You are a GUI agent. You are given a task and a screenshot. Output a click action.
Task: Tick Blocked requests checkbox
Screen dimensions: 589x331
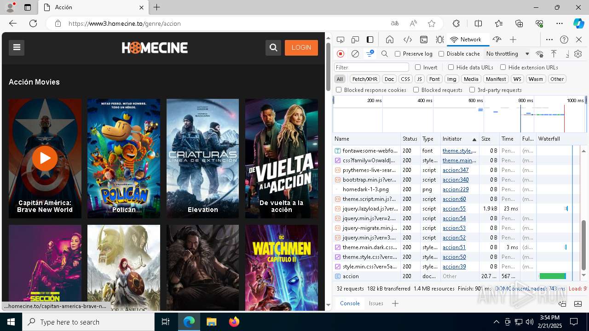pos(416,90)
